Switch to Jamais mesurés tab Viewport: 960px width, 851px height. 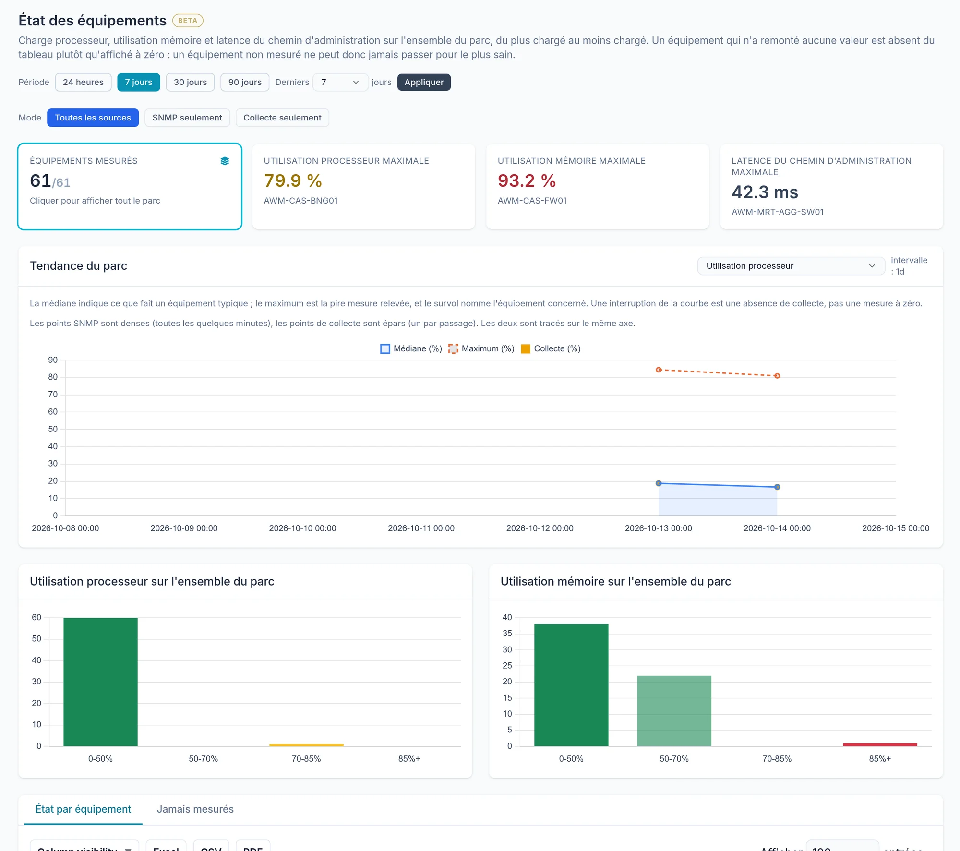coord(195,809)
